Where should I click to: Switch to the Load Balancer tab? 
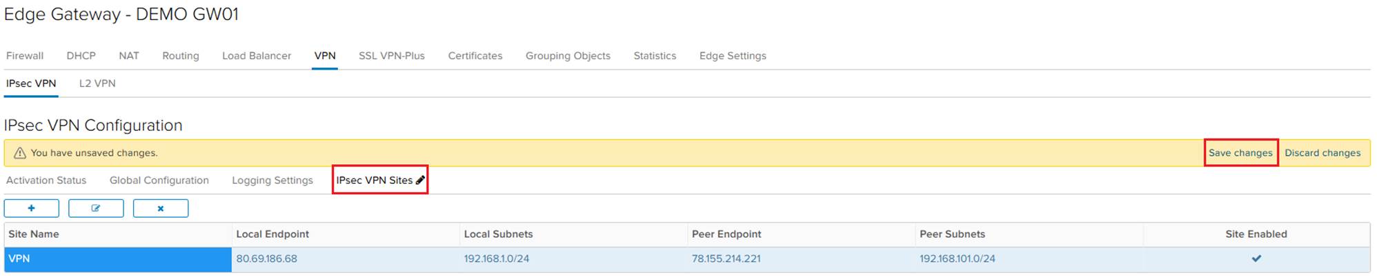(x=257, y=56)
